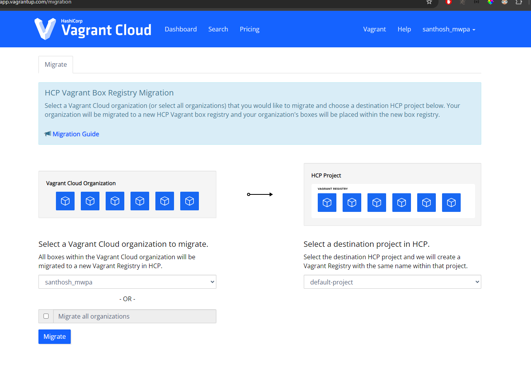531x371 pixels.
Task: Click the color wheel extension icon
Action: [x=491, y=2]
